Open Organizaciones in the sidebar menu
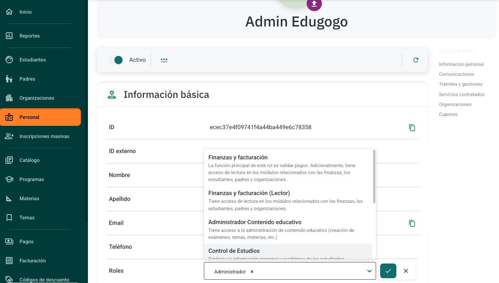 [x=40, y=98]
